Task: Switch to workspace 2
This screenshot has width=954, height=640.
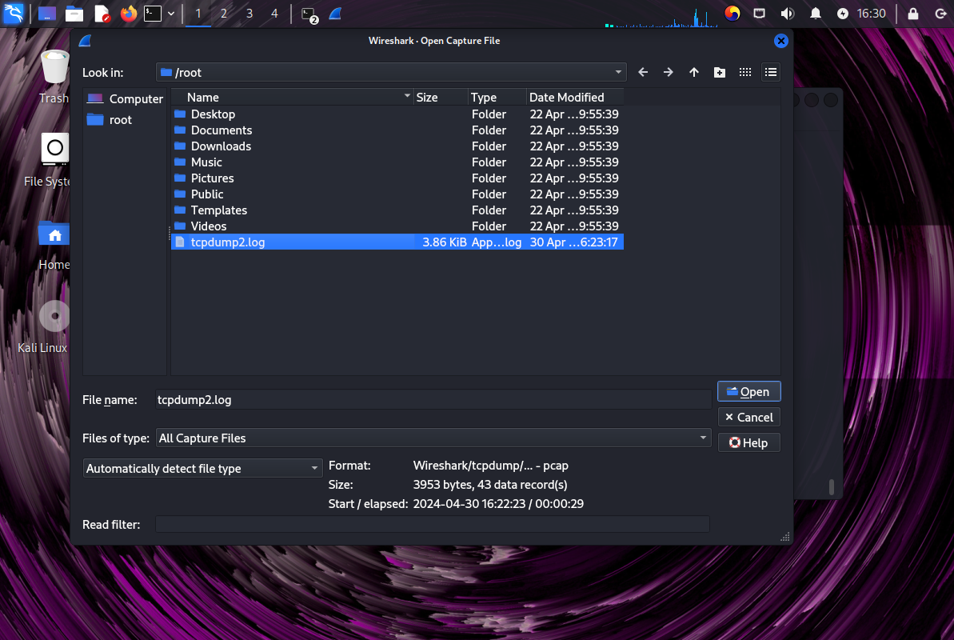Action: tap(223, 14)
